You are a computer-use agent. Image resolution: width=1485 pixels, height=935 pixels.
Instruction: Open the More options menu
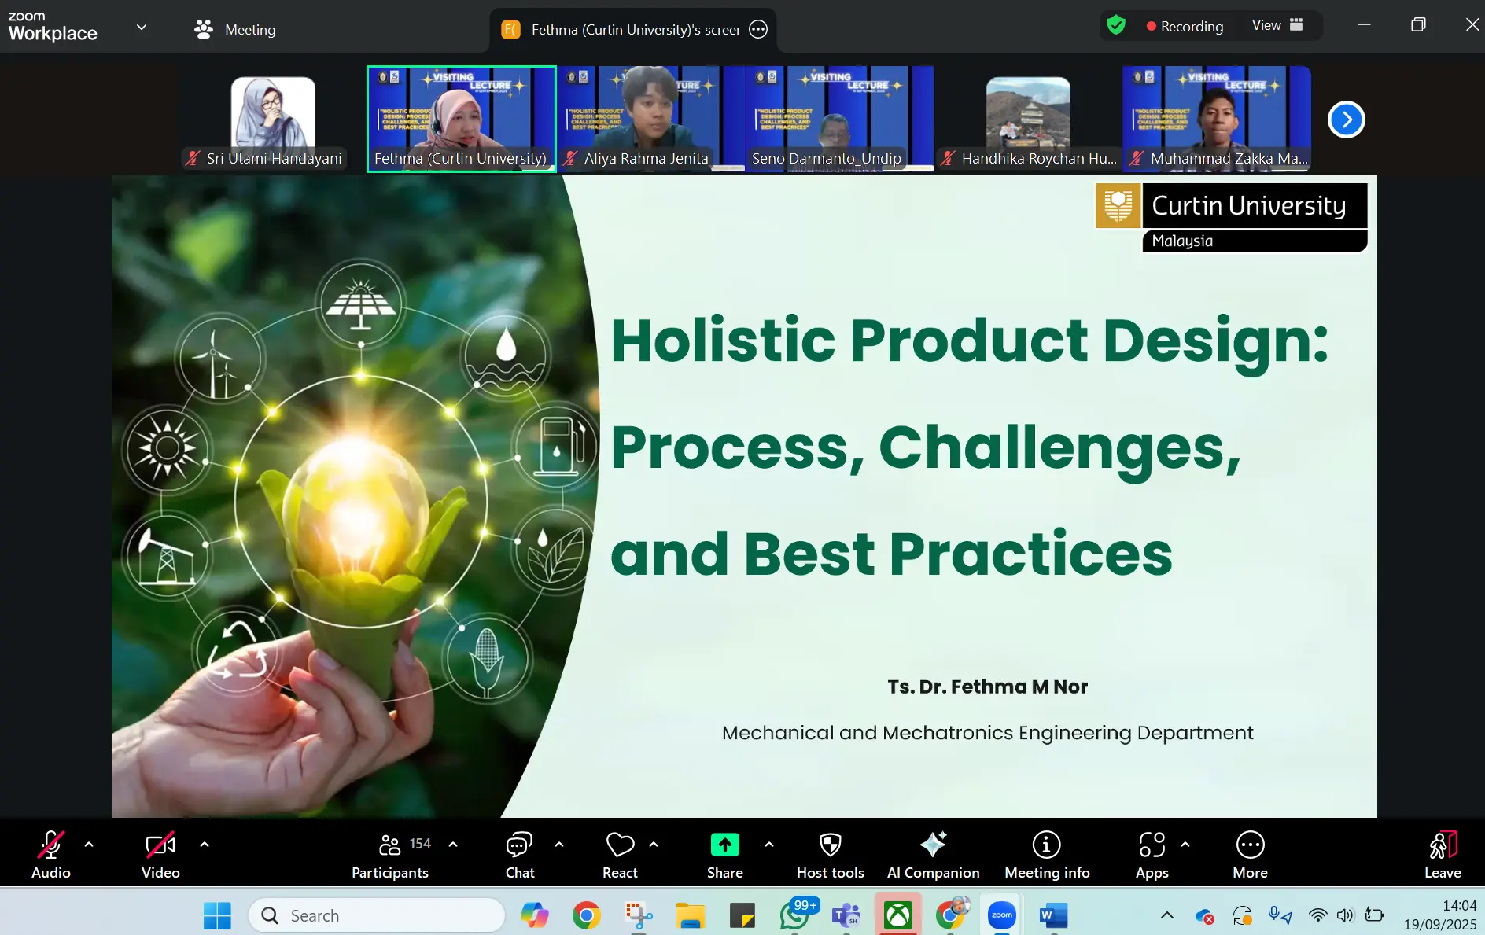[x=1250, y=854]
